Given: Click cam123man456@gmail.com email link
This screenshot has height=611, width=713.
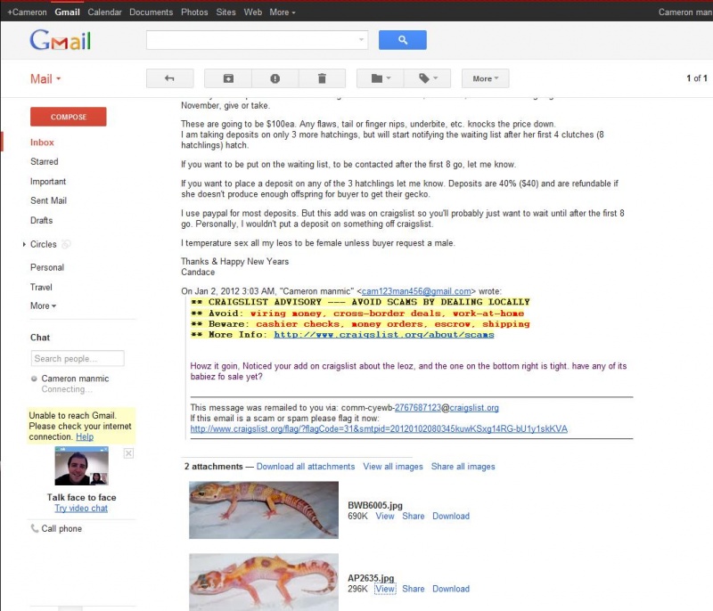Looking at the screenshot, I should (416, 291).
